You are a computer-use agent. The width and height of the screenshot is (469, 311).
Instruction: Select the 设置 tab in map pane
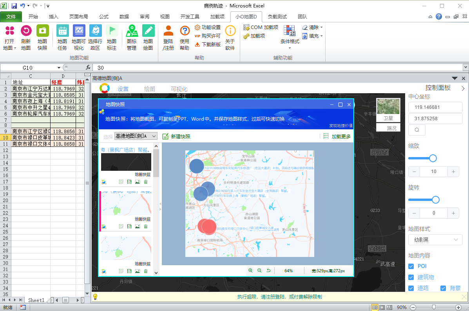pyautogui.click(x=123, y=89)
